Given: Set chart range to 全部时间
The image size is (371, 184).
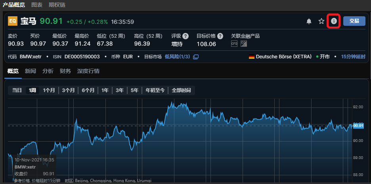Looking at the screenshot, I should point(181,90).
